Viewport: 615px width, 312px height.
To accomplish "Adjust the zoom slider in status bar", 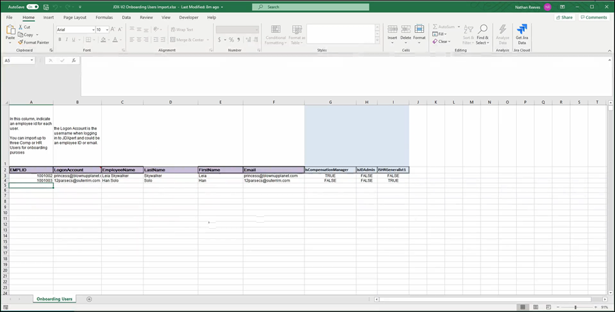I will [575, 307].
